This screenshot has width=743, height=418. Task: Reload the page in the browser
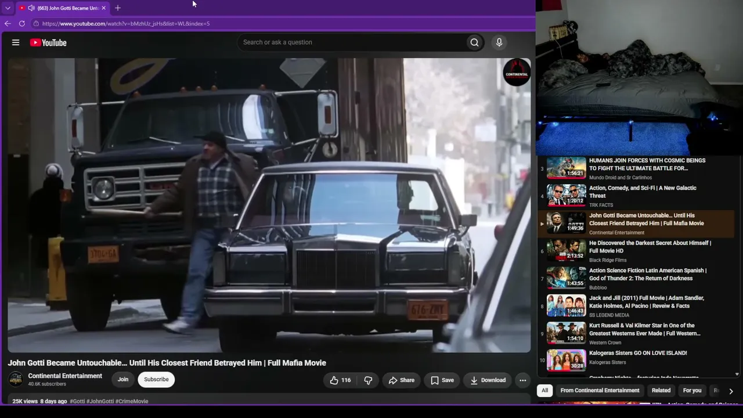pyautogui.click(x=22, y=24)
